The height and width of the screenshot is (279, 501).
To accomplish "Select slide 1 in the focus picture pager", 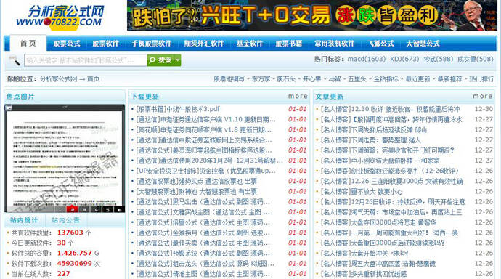I will 60,210.
